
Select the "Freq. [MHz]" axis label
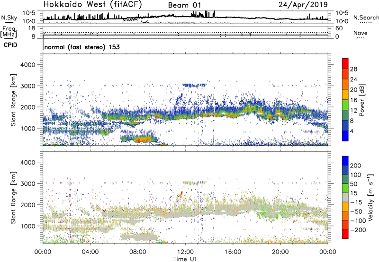pyautogui.click(x=9, y=32)
